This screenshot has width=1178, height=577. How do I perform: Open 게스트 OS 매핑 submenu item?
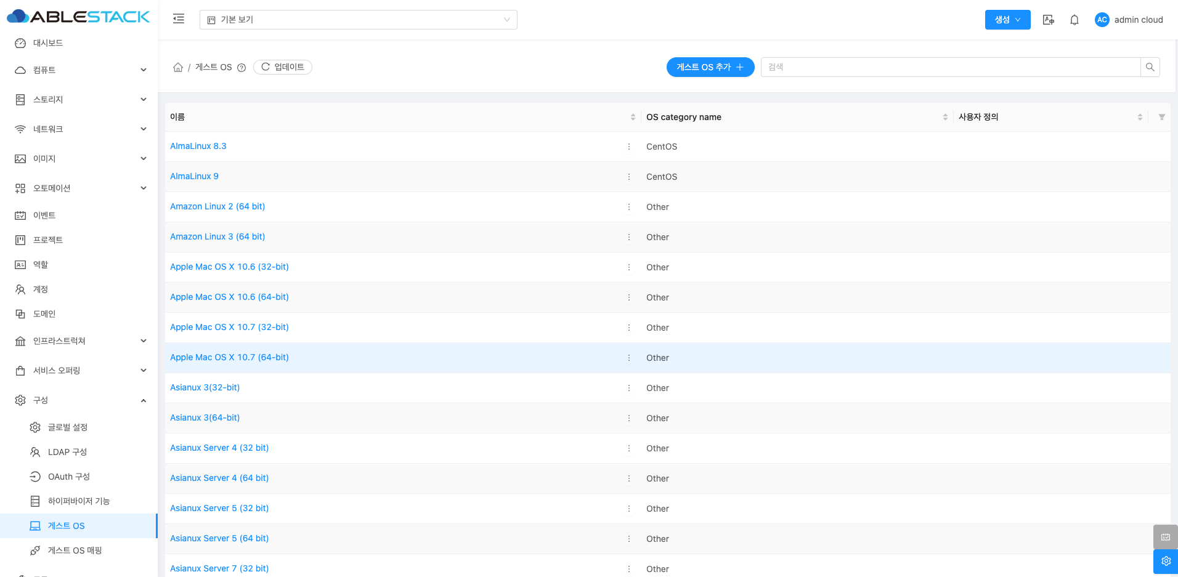coord(79,551)
